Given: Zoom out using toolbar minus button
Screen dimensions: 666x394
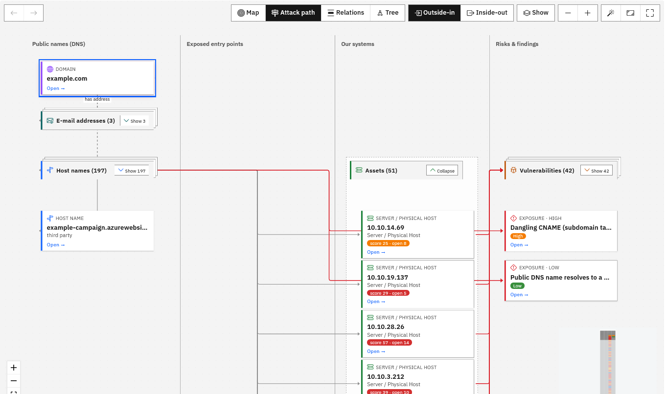Looking at the screenshot, I should pyautogui.click(x=568, y=13).
